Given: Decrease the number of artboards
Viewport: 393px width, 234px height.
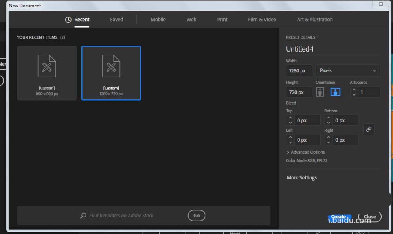Looking at the screenshot, I should click(354, 94).
